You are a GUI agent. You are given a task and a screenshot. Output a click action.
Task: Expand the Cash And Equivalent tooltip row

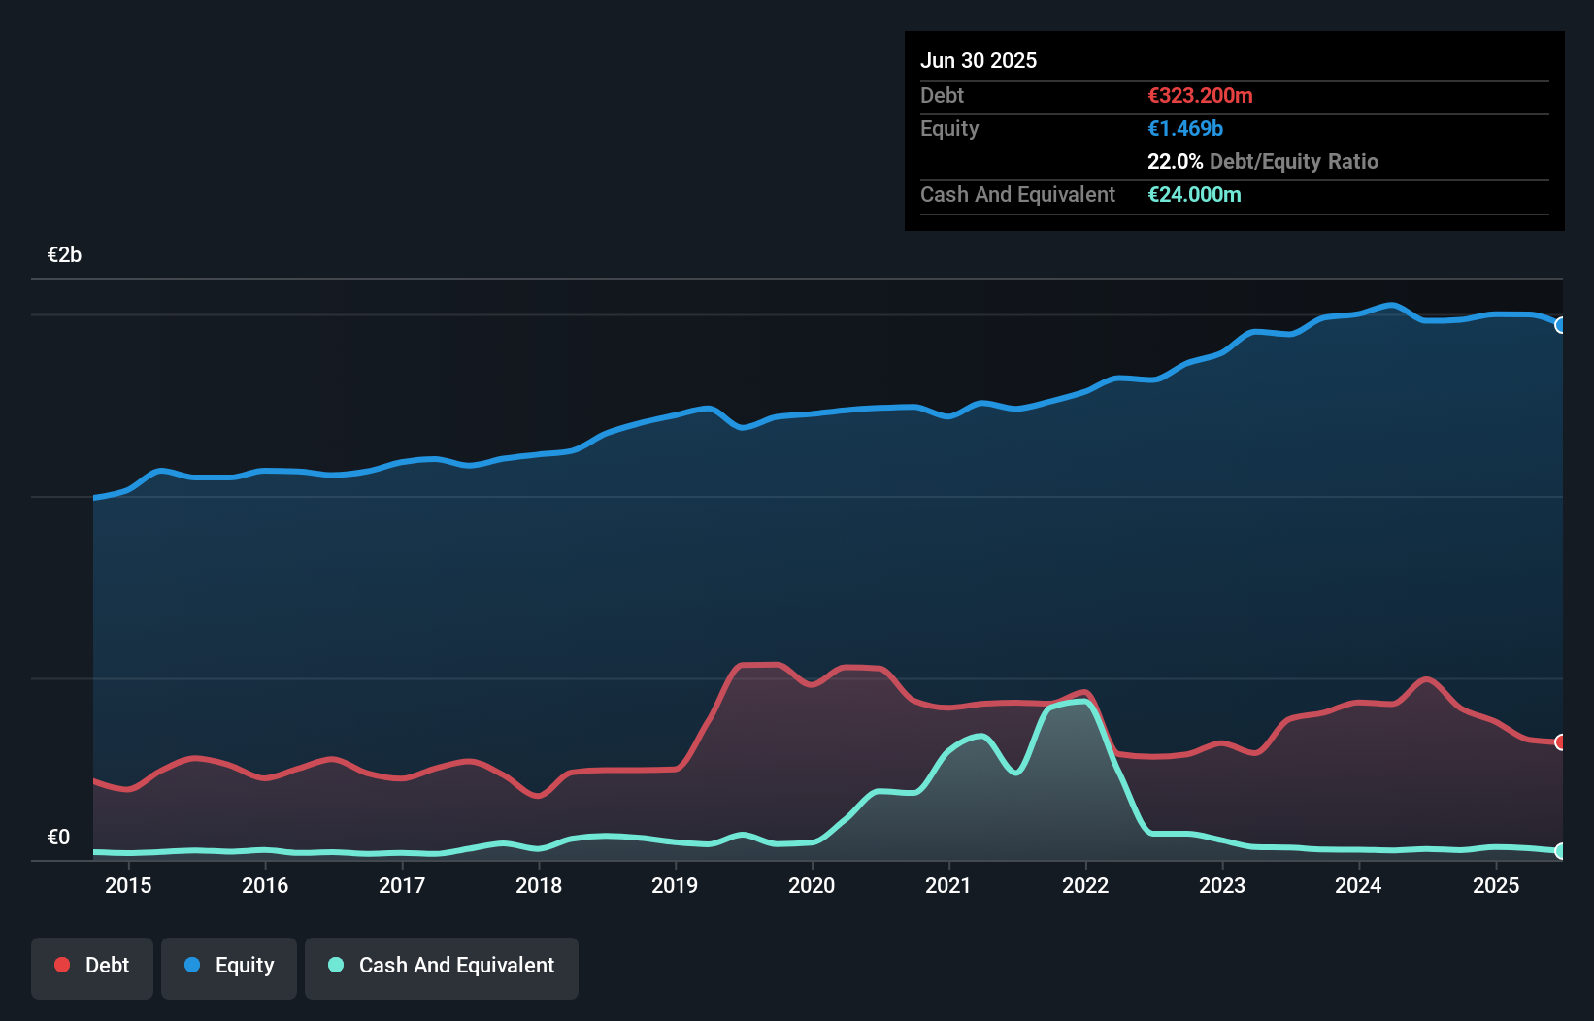coord(1016,194)
